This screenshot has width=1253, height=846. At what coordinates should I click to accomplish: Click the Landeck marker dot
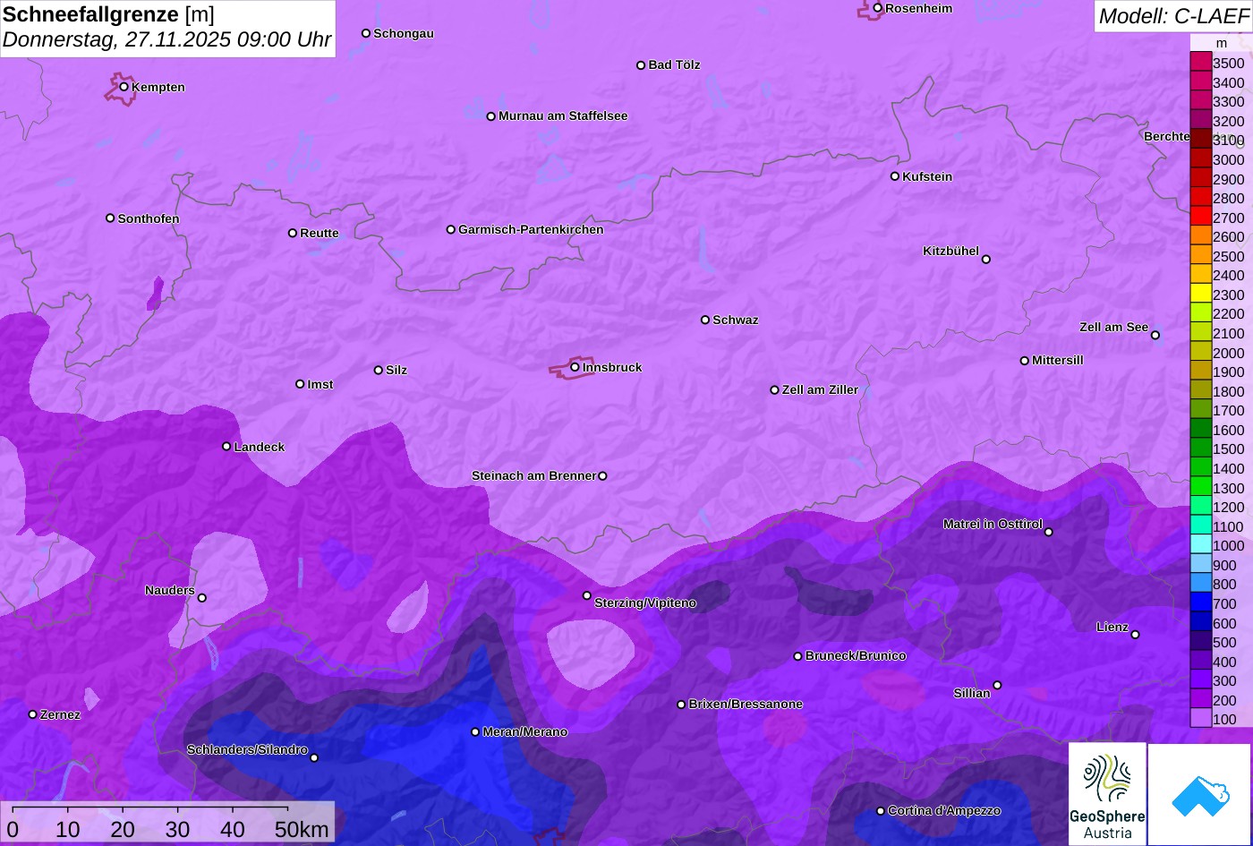tap(226, 447)
